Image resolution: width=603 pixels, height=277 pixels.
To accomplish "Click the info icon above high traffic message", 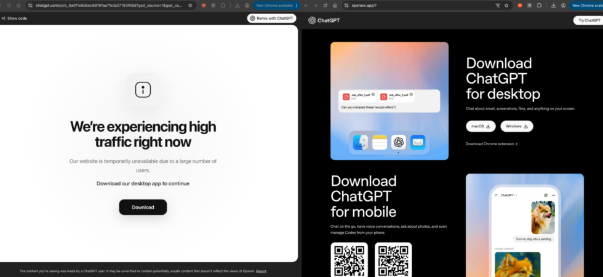I will coord(143,90).
